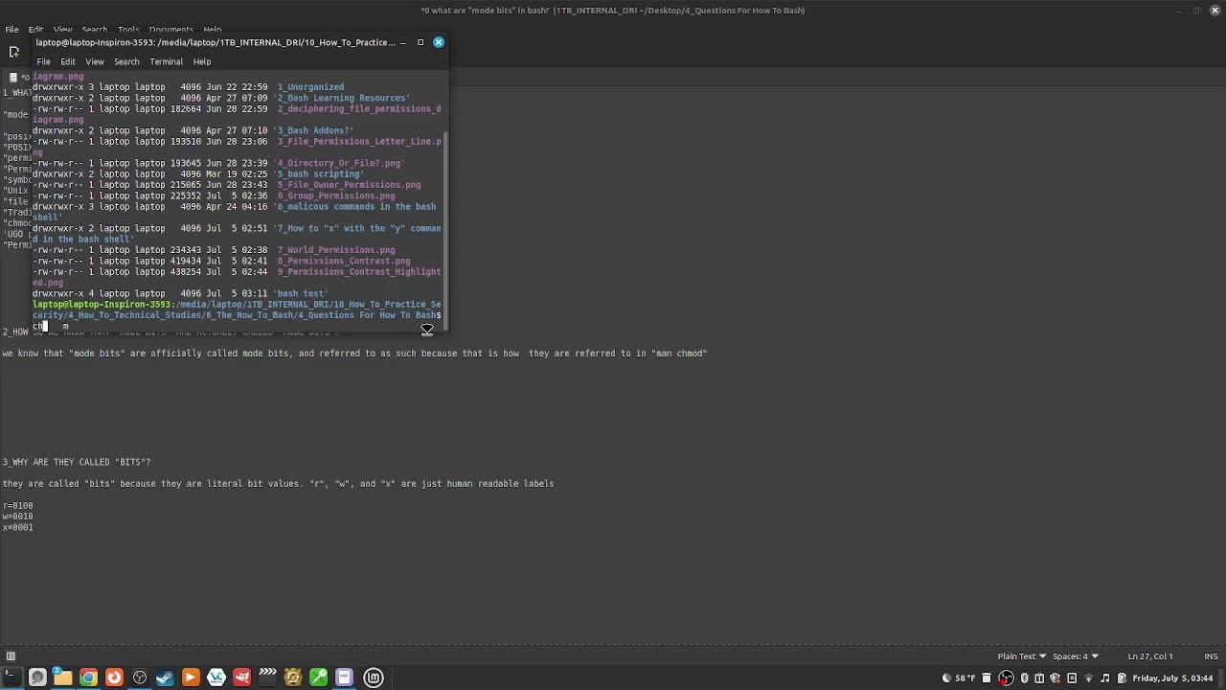Open the Plain Text language dropdown

pyautogui.click(x=1020, y=656)
